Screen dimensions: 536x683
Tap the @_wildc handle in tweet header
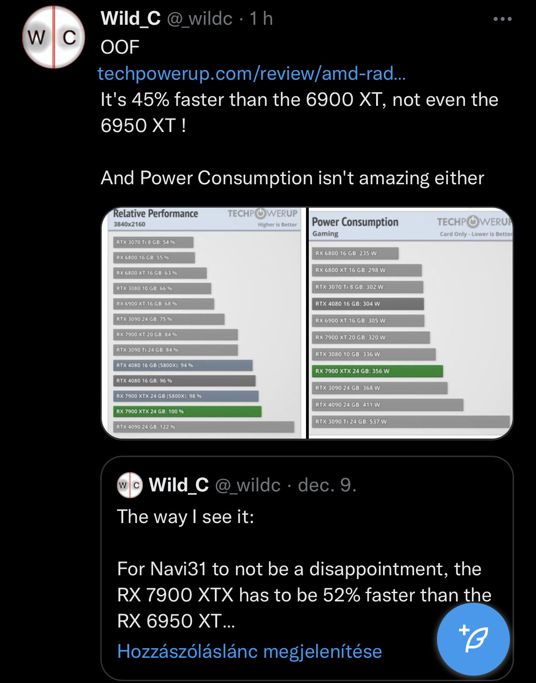pos(199,19)
